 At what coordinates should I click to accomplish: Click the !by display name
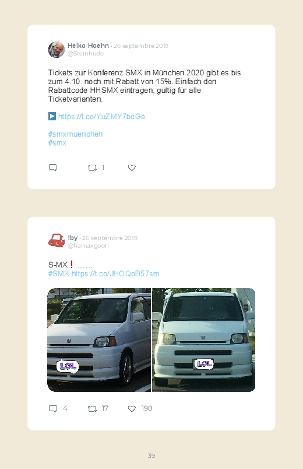point(72,238)
